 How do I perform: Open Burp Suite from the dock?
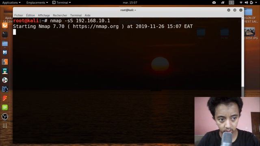5,62
